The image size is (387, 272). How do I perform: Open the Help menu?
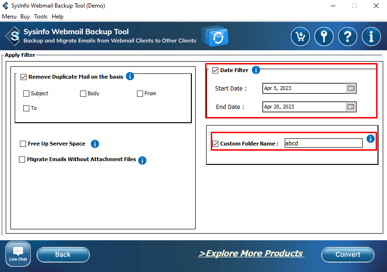pyautogui.click(x=57, y=17)
